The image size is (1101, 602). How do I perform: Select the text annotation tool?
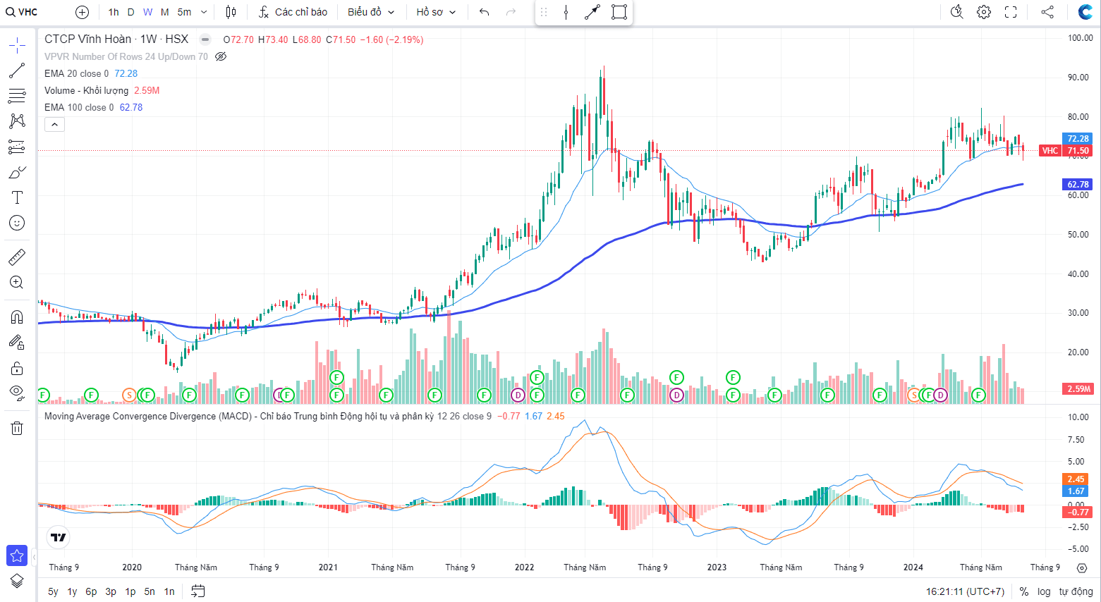(x=17, y=197)
